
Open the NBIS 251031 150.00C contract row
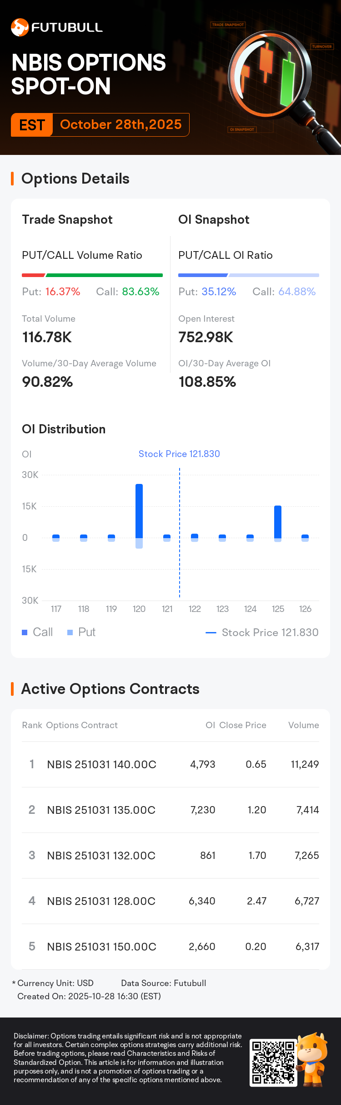pyautogui.click(x=170, y=946)
